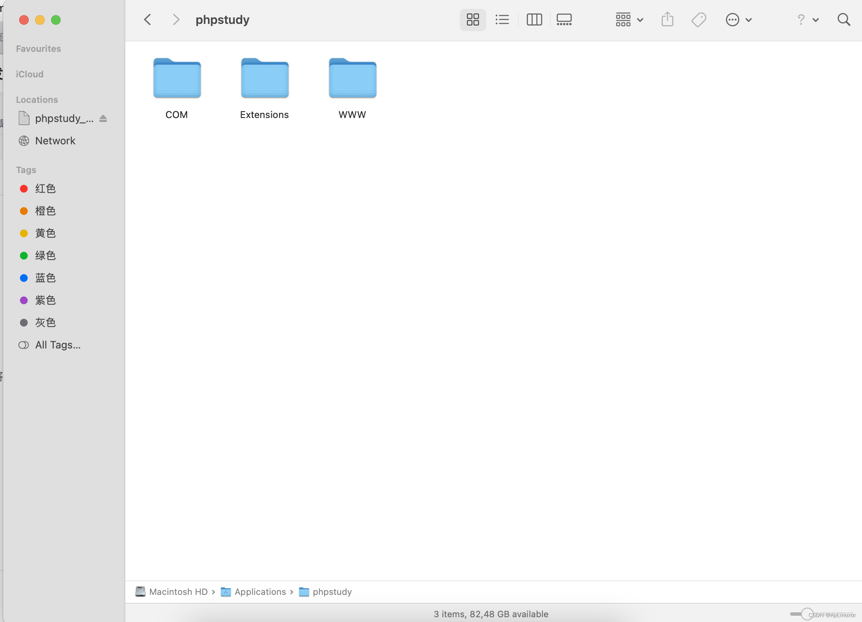Click the Share toolbar icon
This screenshot has width=862, height=622.
pyautogui.click(x=667, y=20)
